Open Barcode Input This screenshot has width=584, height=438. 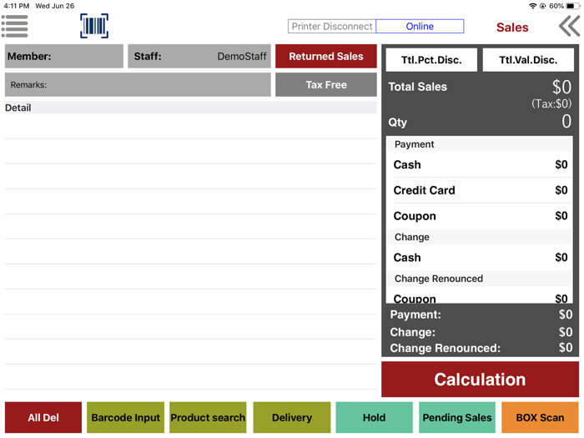click(x=125, y=417)
